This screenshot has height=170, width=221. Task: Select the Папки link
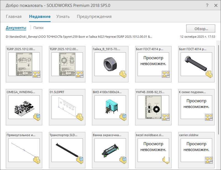point(38,28)
